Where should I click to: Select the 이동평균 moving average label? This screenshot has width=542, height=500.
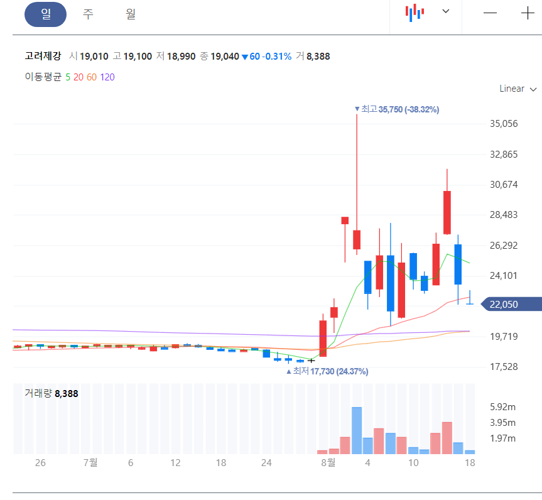pyautogui.click(x=43, y=77)
